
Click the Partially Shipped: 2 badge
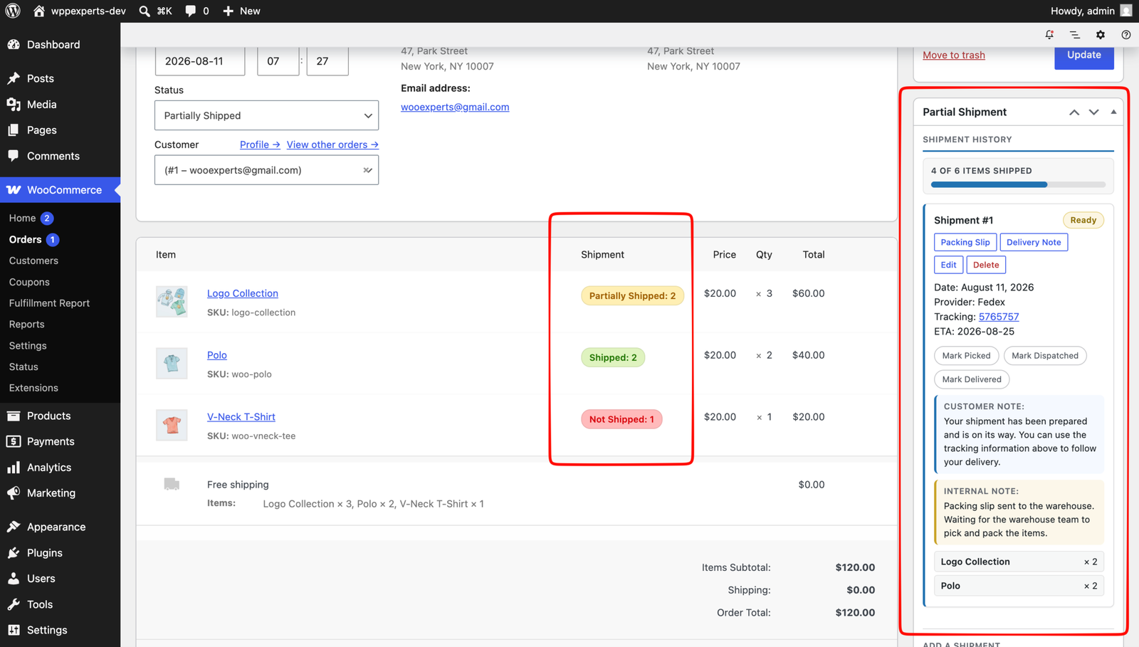(x=632, y=296)
